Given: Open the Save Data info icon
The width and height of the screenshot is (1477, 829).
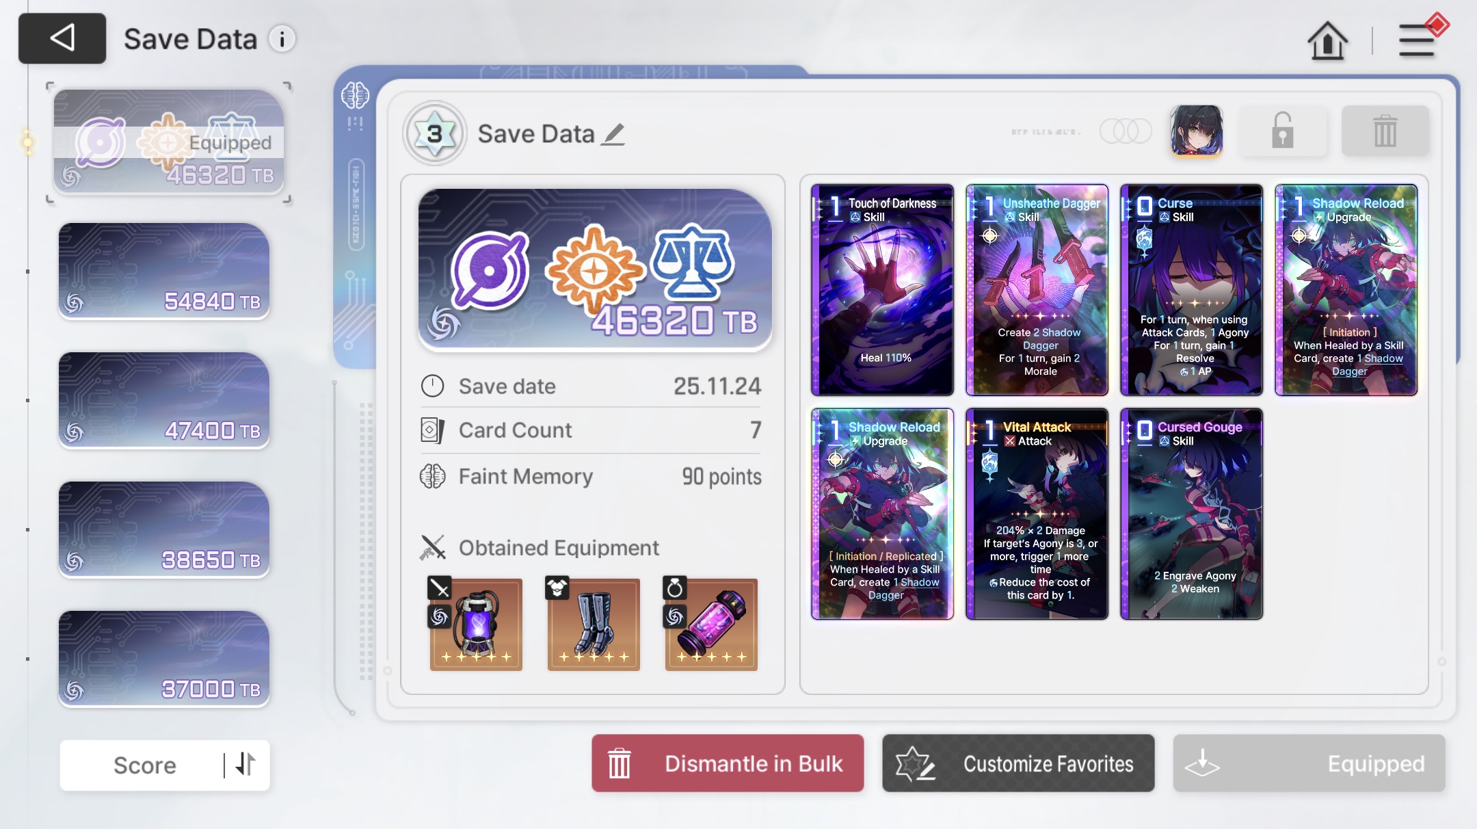Looking at the screenshot, I should (x=282, y=39).
